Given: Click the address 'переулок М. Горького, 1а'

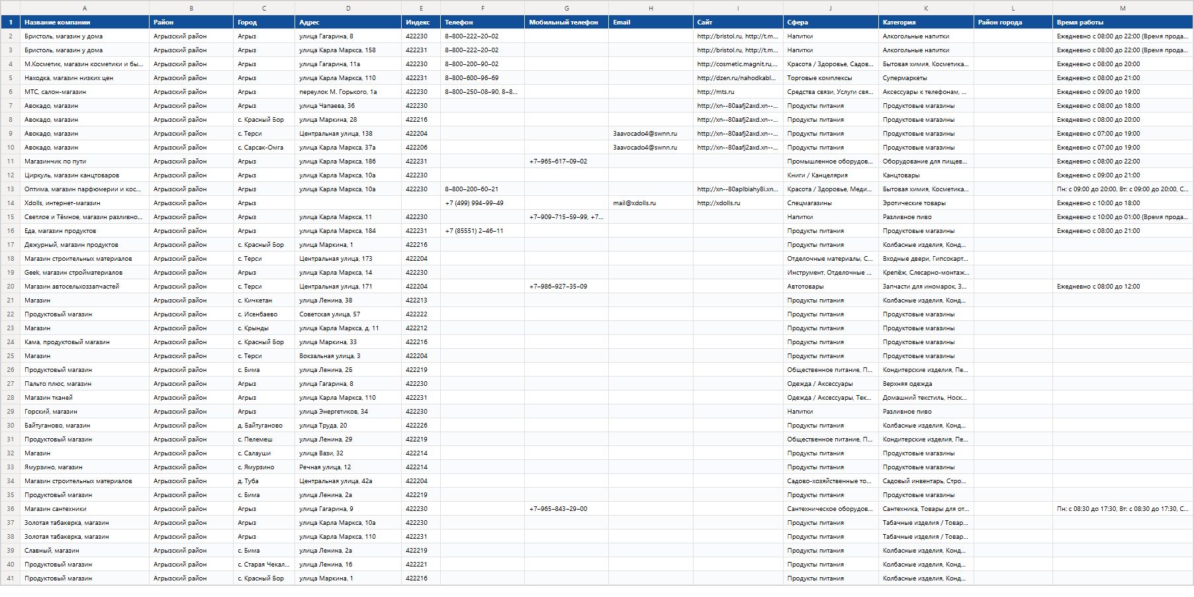Looking at the screenshot, I should 348,92.
